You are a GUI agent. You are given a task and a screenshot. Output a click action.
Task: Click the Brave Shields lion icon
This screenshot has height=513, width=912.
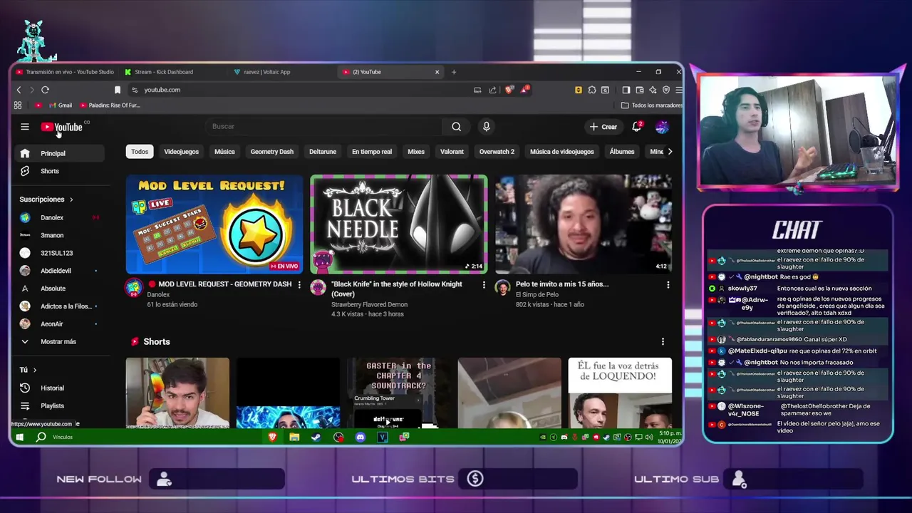509,90
